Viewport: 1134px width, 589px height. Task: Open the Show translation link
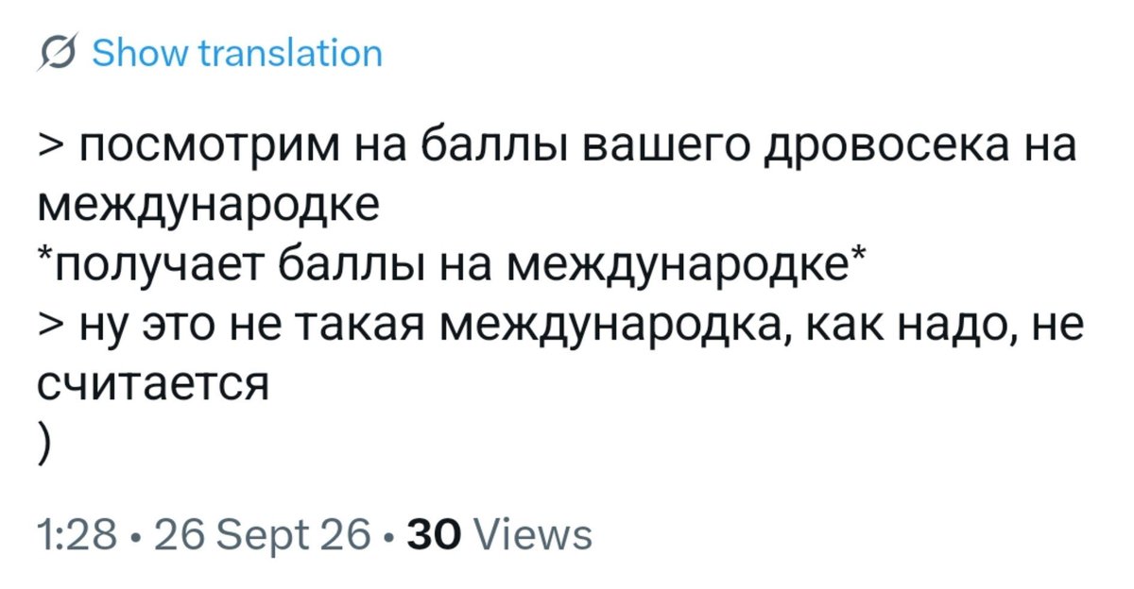point(237,53)
